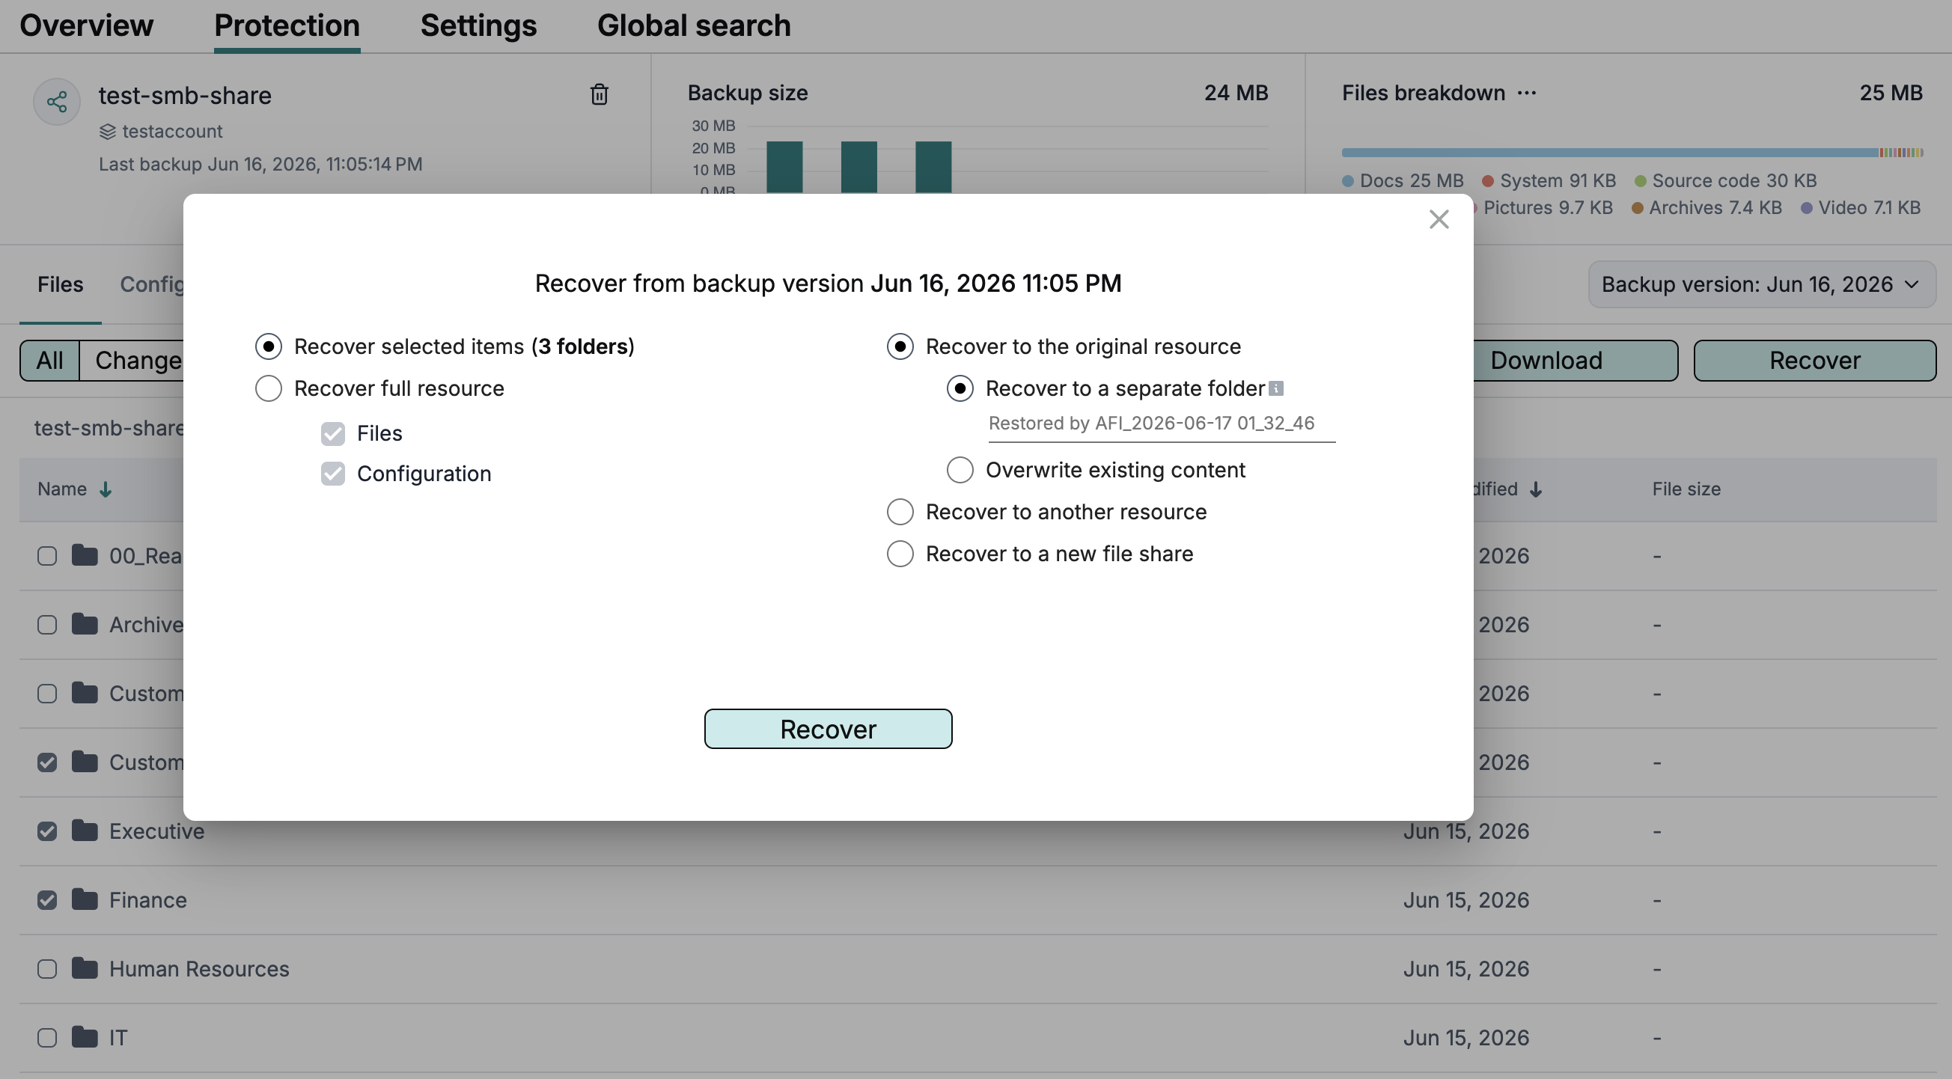1952x1079 pixels.
Task: Select Overwrite existing content option
Action: [x=960, y=470]
